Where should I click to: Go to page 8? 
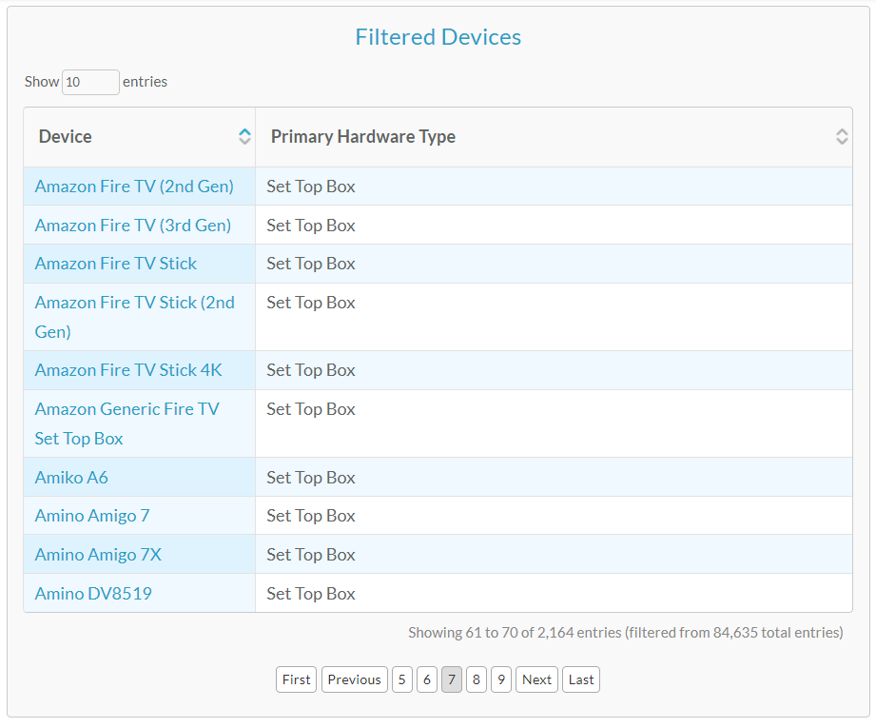(477, 679)
